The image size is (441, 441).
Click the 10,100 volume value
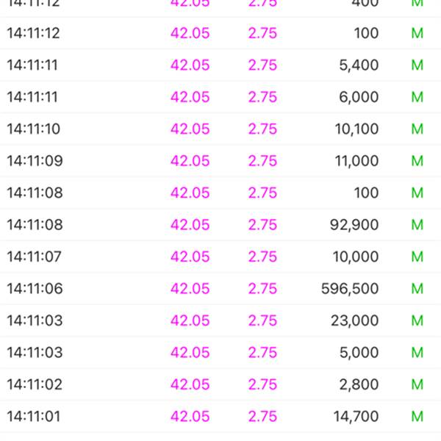(356, 129)
